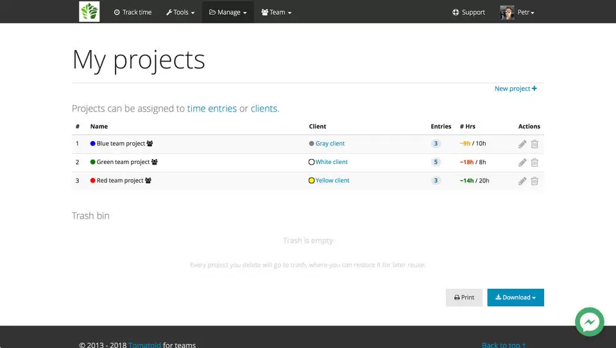Follow the time entries link
The height and width of the screenshot is (348, 616).
pyautogui.click(x=212, y=108)
